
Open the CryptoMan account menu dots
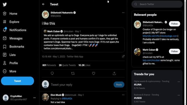point(34,98)
